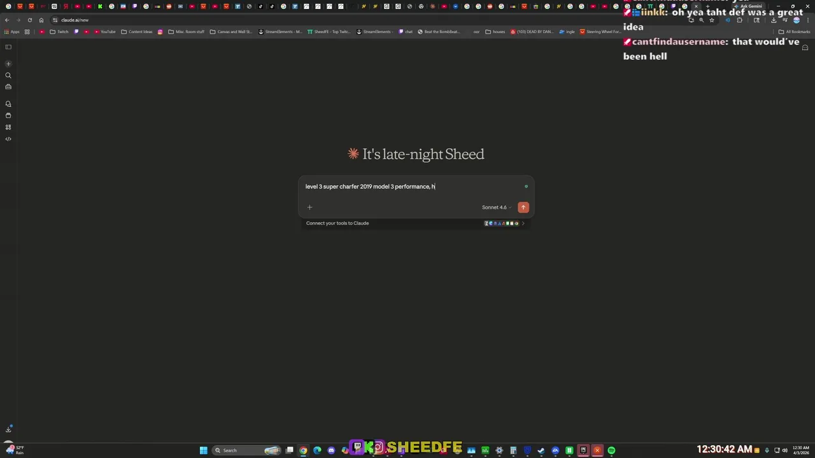The width and height of the screenshot is (815, 458).
Task: Open the Twitch bookmark folder
Action: coord(59,32)
